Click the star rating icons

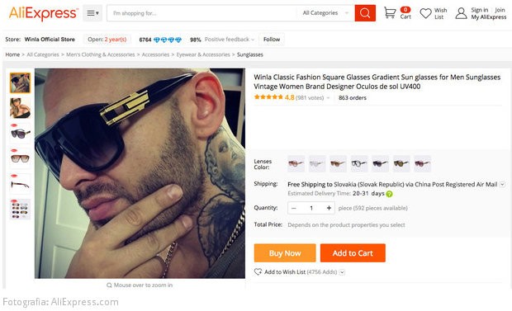[268, 97]
